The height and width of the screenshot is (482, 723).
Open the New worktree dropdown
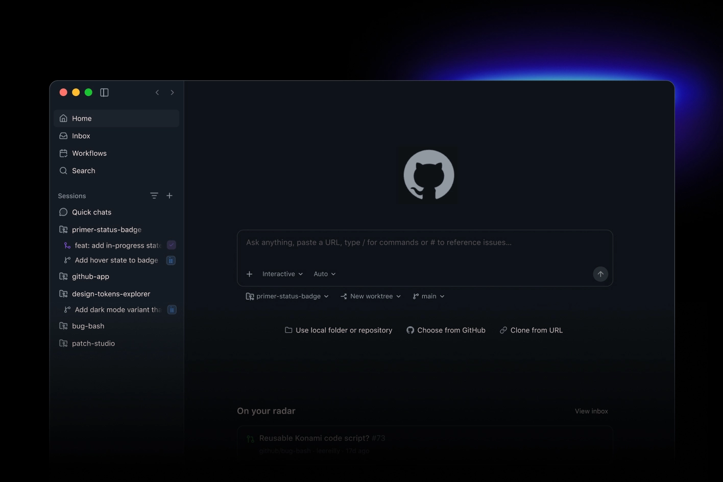[x=371, y=296]
